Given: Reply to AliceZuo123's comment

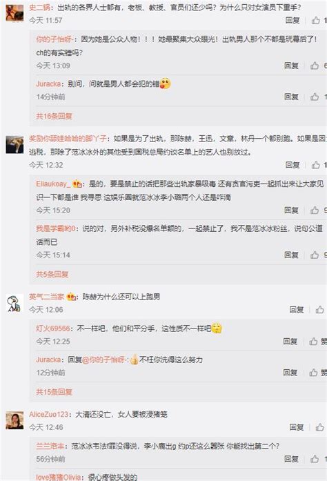Looking at the screenshot, I should (x=297, y=427).
